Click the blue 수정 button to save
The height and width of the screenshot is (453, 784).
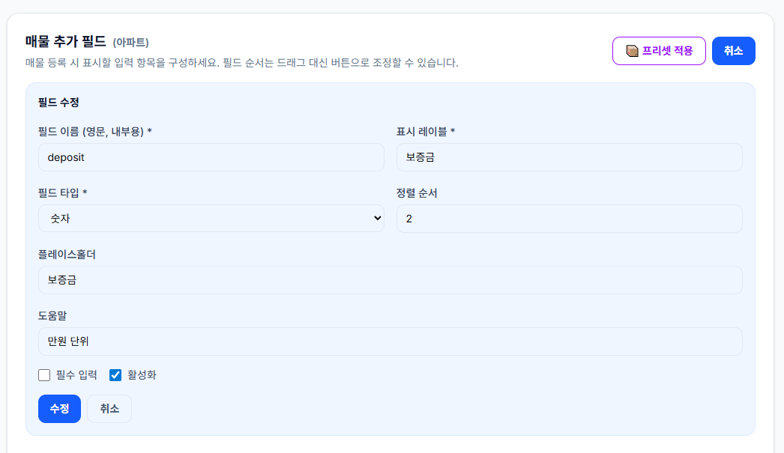[x=59, y=409]
